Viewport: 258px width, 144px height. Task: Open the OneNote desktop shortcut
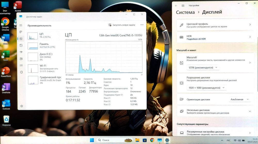6,88
